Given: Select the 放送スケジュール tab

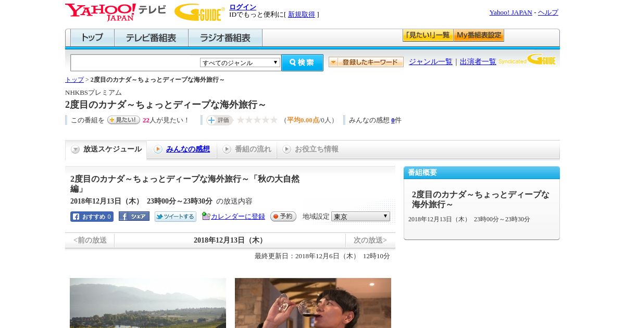Looking at the screenshot, I should 106,149.
